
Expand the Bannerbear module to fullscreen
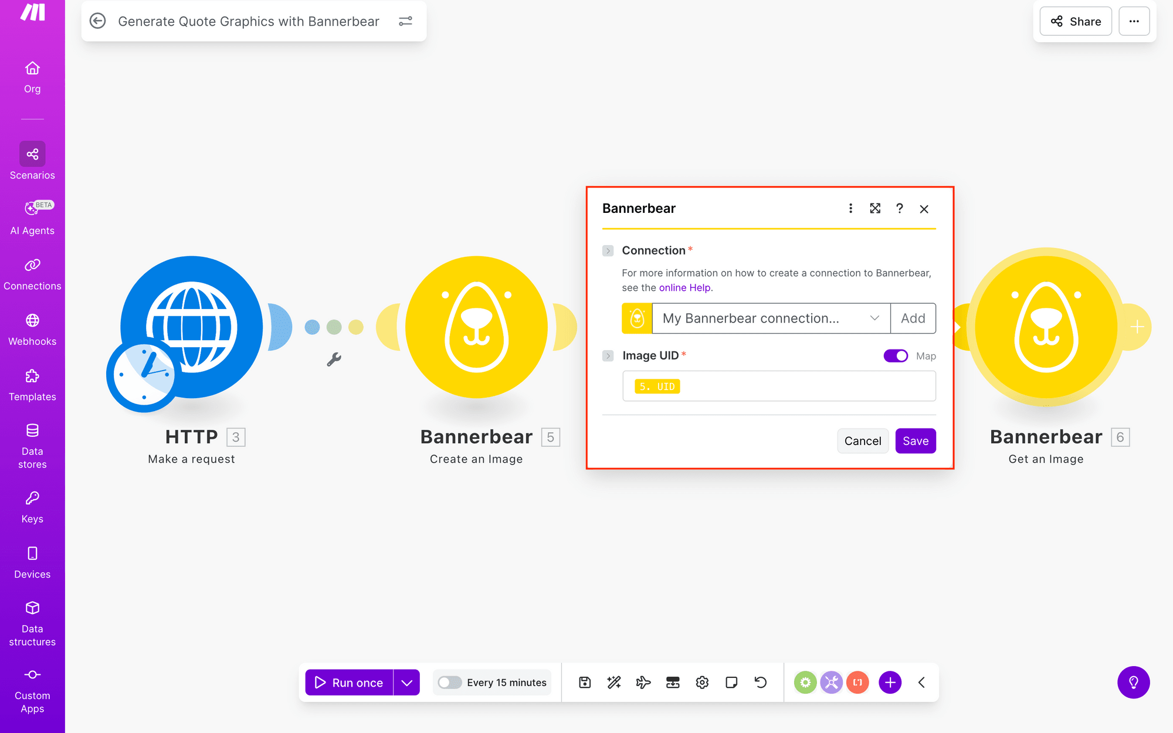coord(874,208)
